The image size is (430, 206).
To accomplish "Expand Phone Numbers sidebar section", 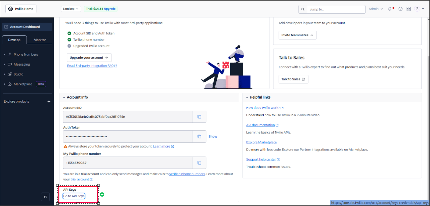I will [x=4, y=54].
